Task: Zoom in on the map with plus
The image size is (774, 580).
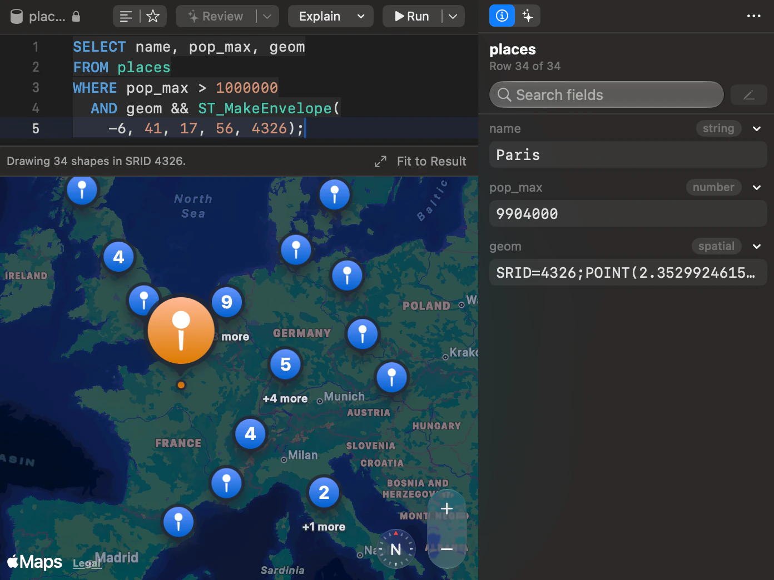Action: pos(446,508)
